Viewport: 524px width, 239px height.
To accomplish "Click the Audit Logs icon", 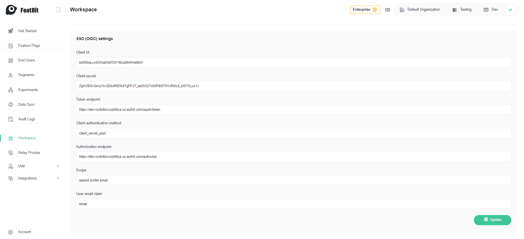I will point(11,119).
